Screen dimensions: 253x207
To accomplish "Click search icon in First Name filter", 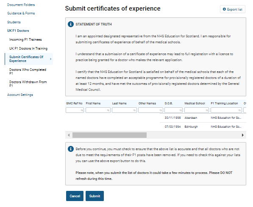I will point(108,110).
